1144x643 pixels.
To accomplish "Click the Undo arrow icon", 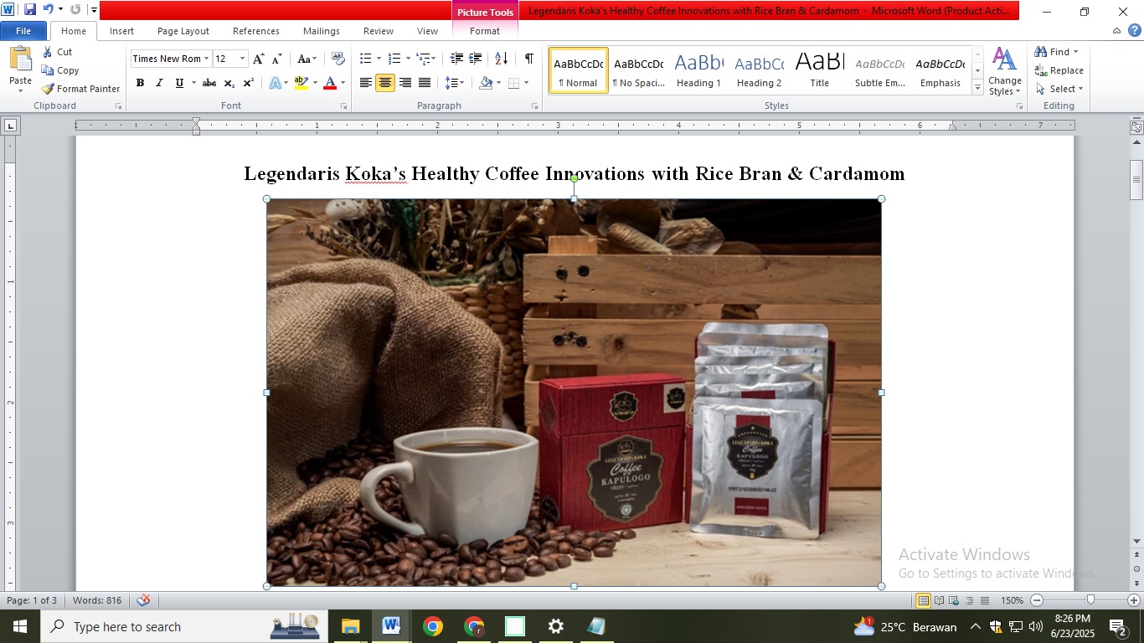I will 49,10.
